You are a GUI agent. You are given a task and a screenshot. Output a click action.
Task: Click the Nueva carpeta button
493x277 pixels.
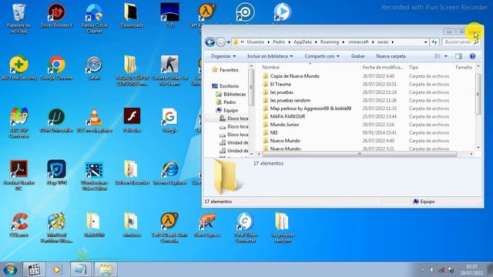pyautogui.click(x=391, y=56)
